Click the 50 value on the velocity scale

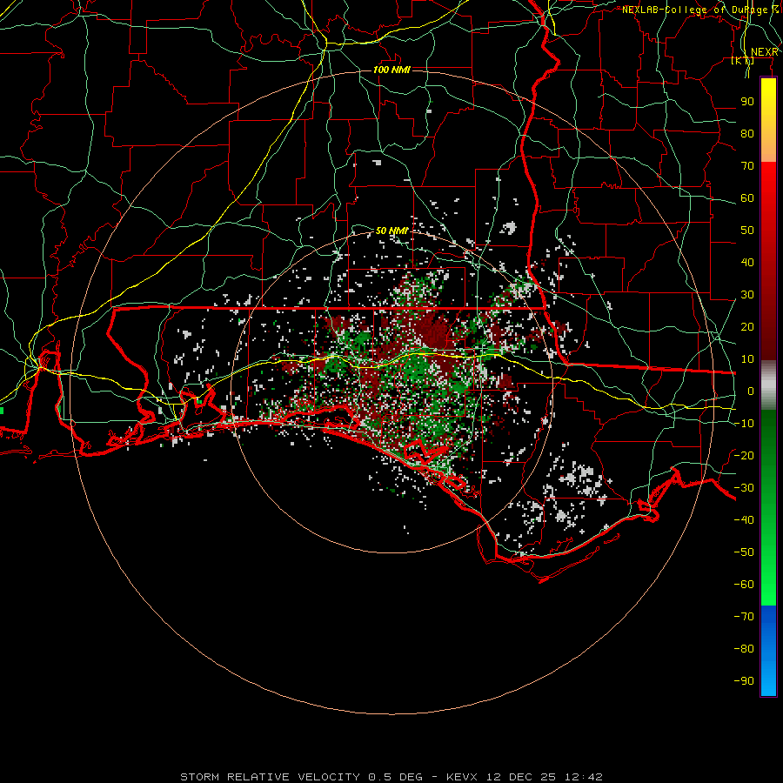(747, 231)
